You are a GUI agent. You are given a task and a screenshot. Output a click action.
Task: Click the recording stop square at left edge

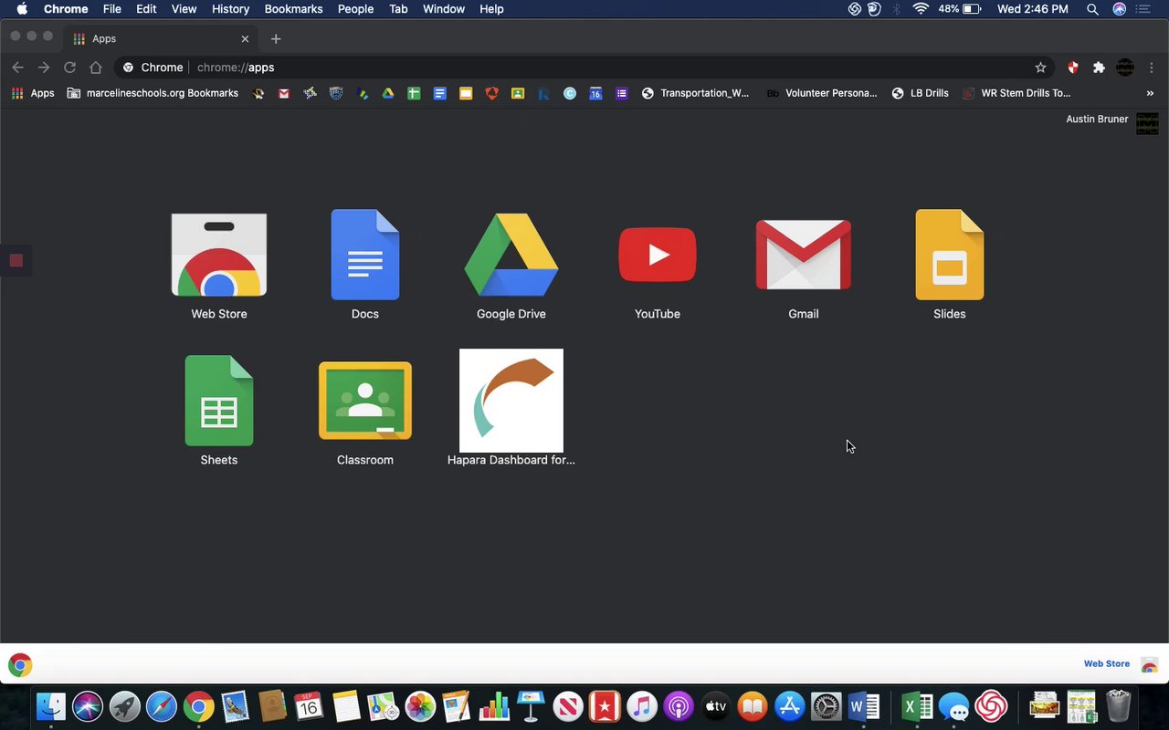point(16,261)
